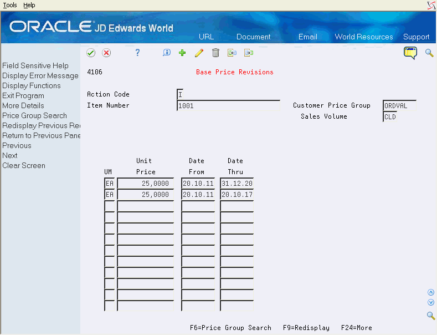437x335 pixels.
Task: Click the second row Date From field
Action: click(198, 195)
